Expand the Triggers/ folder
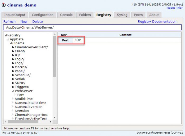 pos(13,87)
